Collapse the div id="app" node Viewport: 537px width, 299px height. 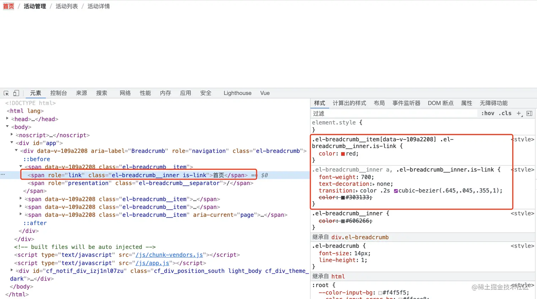12,143
